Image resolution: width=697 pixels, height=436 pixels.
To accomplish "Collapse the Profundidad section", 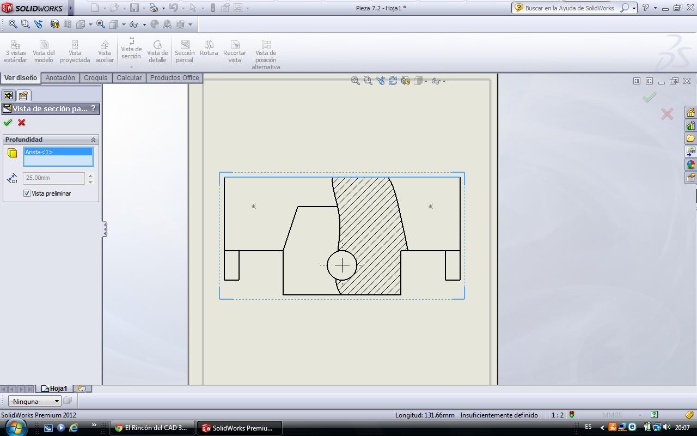I will click(x=93, y=140).
